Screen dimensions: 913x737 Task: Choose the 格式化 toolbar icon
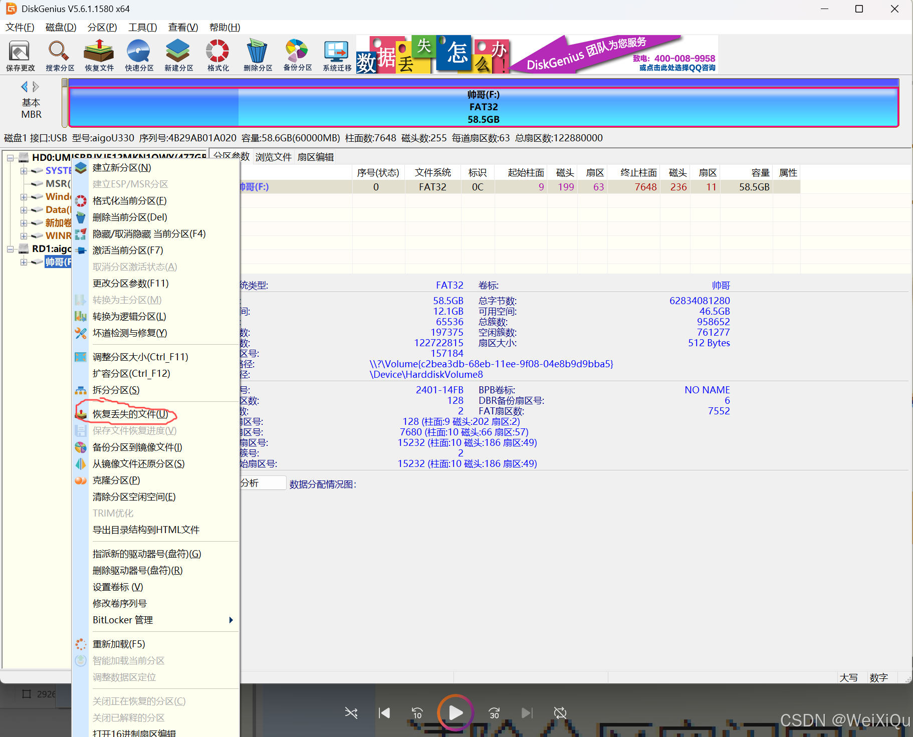pyautogui.click(x=218, y=55)
